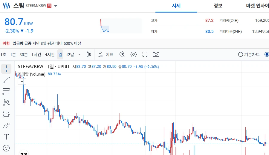Click the current price 80.7 KRW

19,22
